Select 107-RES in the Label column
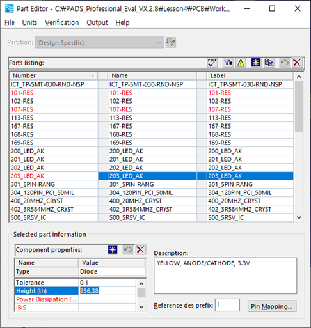The width and height of the screenshot is (311, 328). [250, 109]
